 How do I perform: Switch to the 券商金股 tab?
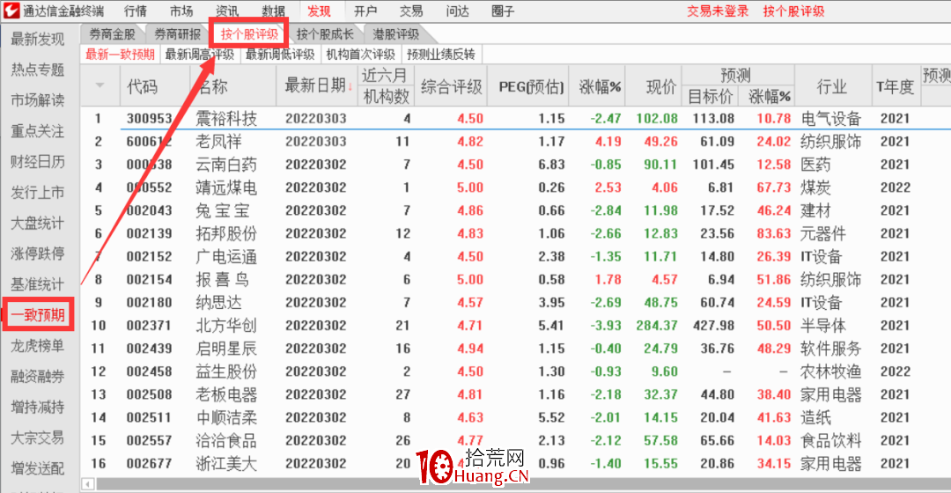112,34
